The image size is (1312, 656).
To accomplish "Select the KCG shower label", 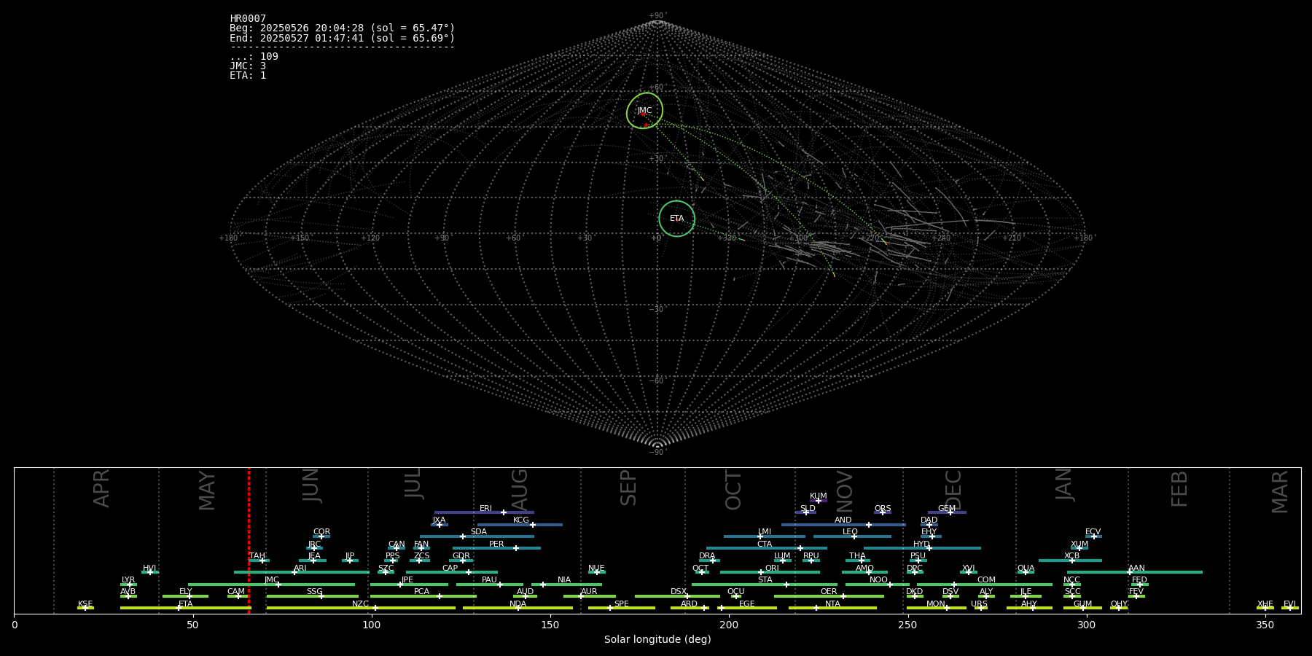I will (521, 520).
